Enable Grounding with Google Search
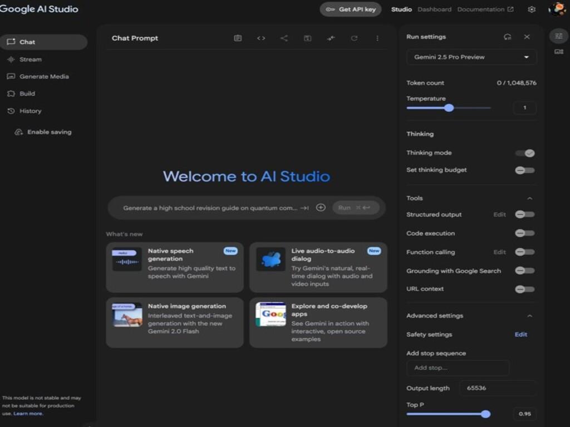Screen dimensions: 570x427 click(x=525, y=271)
